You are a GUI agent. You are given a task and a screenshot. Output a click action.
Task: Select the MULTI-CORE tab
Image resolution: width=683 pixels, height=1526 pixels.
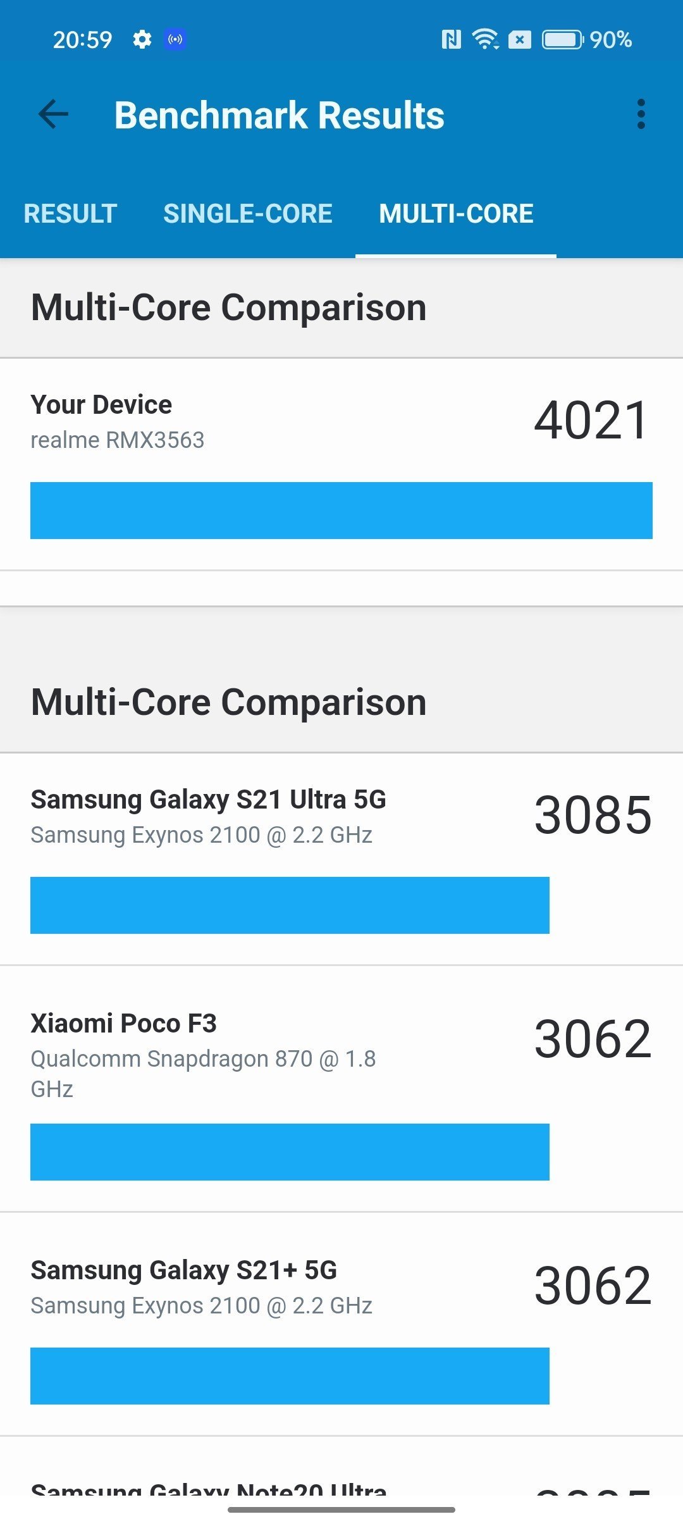tap(456, 213)
